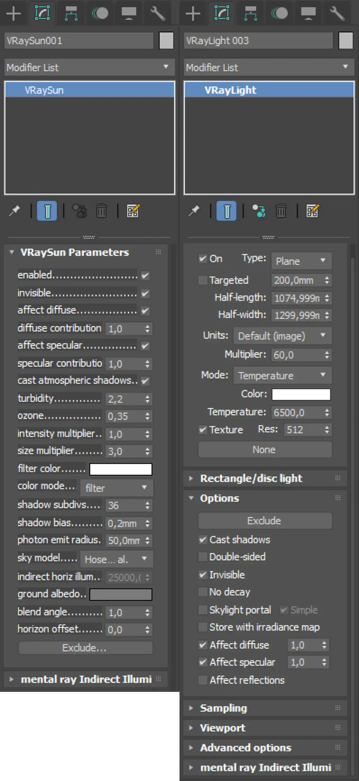Click Pin Stack icon under VRaySun stack

(x=14, y=211)
